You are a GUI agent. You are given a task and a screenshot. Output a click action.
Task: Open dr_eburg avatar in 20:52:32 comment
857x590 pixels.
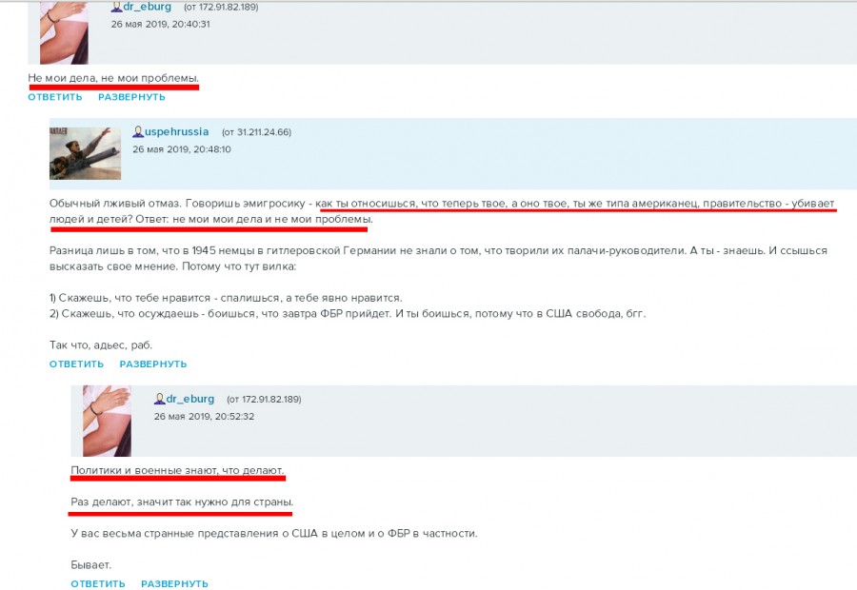click(107, 421)
